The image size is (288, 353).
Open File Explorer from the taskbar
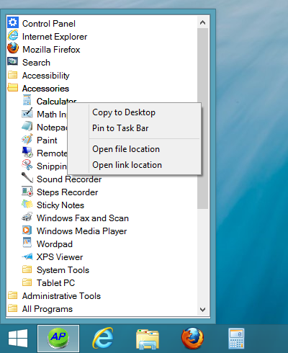click(x=148, y=339)
